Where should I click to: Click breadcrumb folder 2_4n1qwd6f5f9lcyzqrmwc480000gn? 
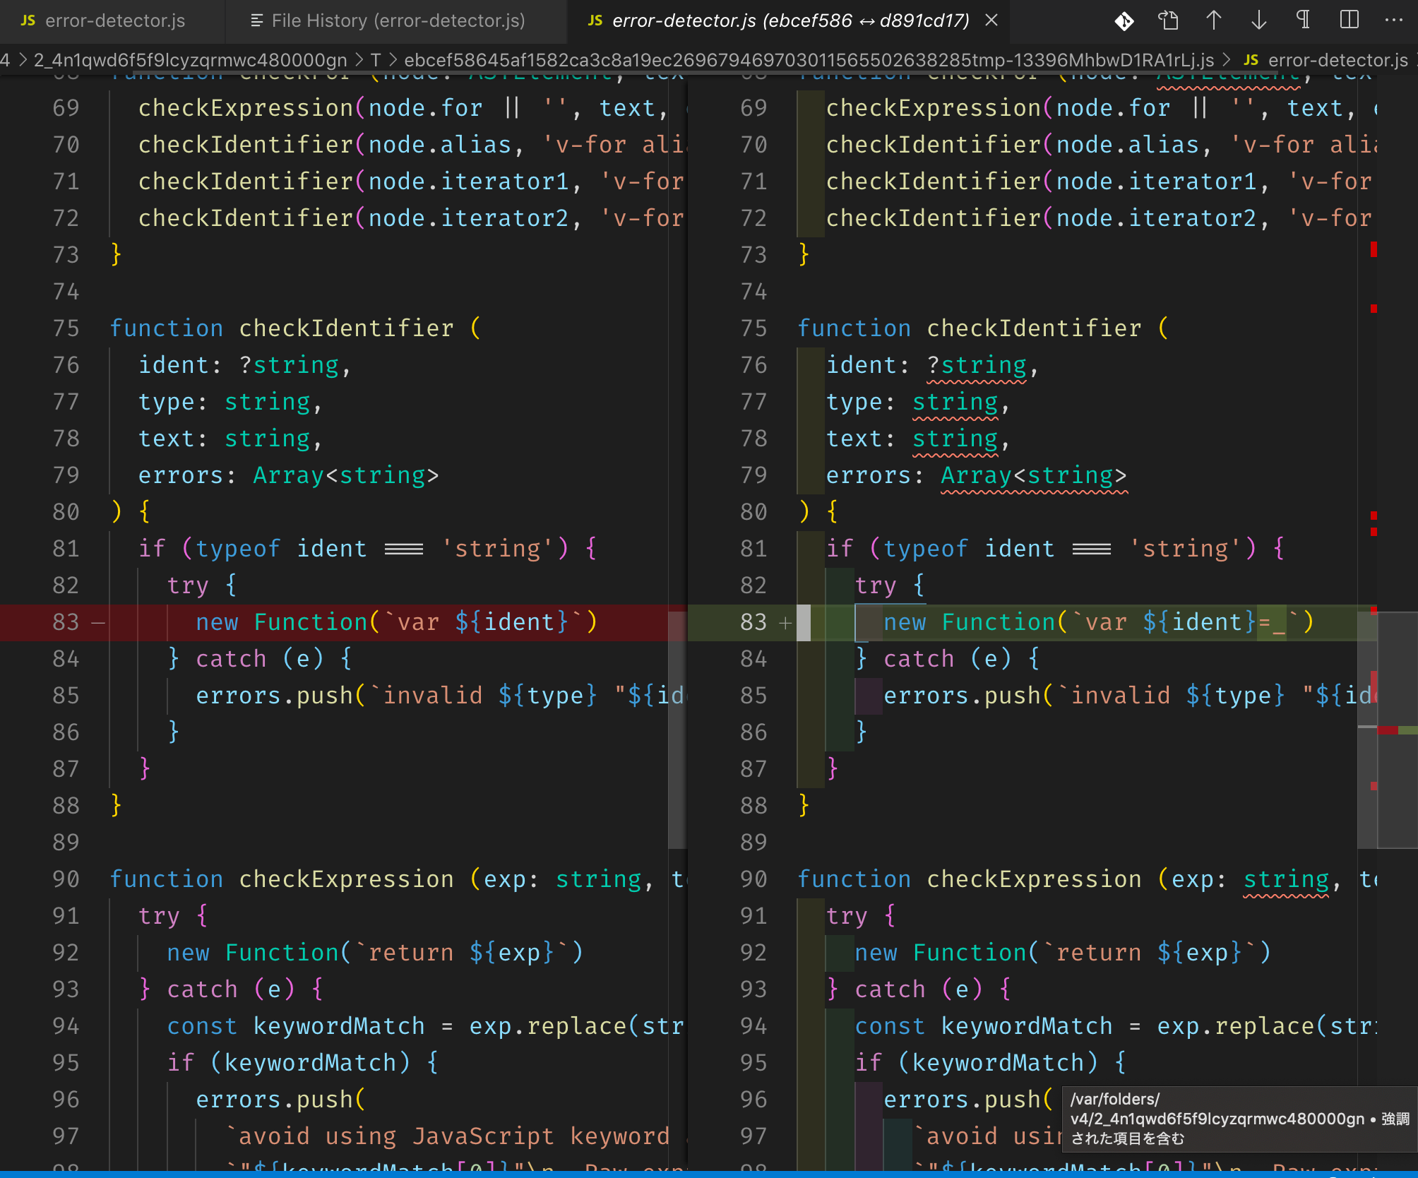191,60
